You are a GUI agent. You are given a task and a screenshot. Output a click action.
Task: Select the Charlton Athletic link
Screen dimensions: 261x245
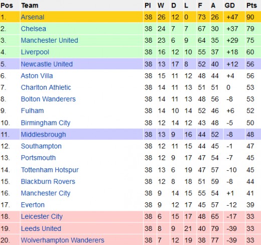pyautogui.click(x=46, y=87)
